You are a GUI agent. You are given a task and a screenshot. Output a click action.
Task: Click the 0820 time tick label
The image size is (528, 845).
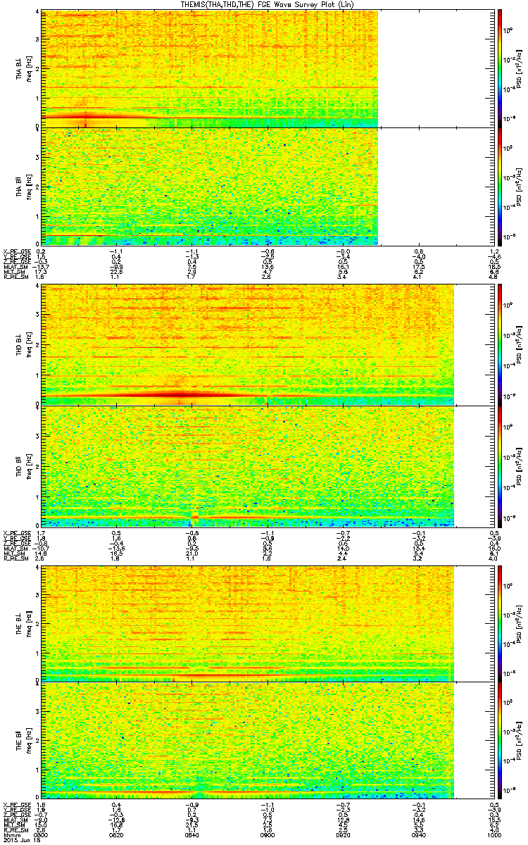click(x=116, y=834)
